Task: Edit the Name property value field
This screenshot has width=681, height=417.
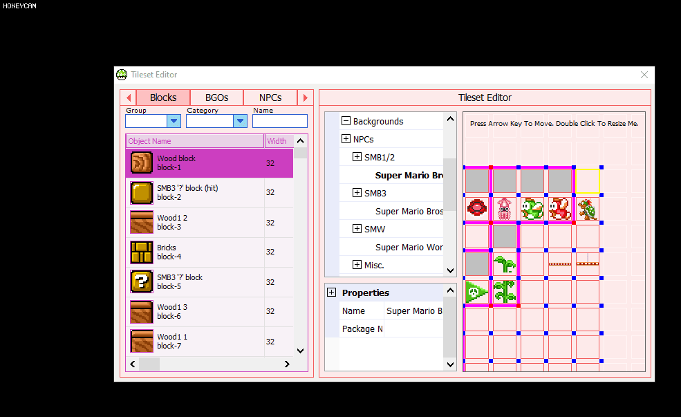Action: (x=414, y=311)
